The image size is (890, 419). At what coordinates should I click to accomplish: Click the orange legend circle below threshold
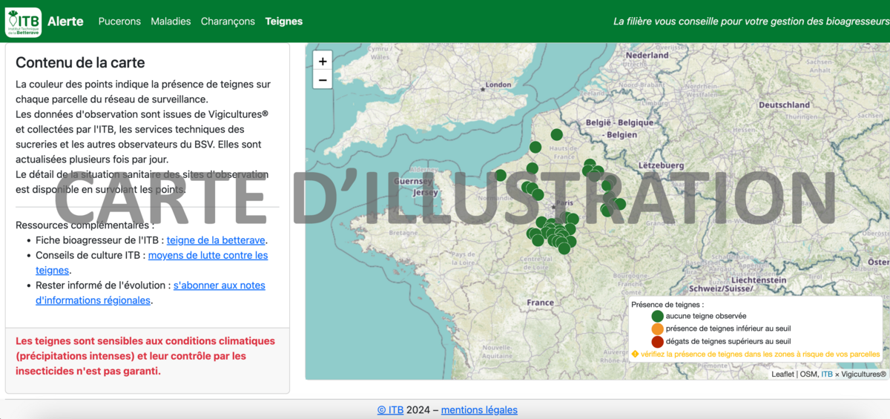pyautogui.click(x=657, y=329)
